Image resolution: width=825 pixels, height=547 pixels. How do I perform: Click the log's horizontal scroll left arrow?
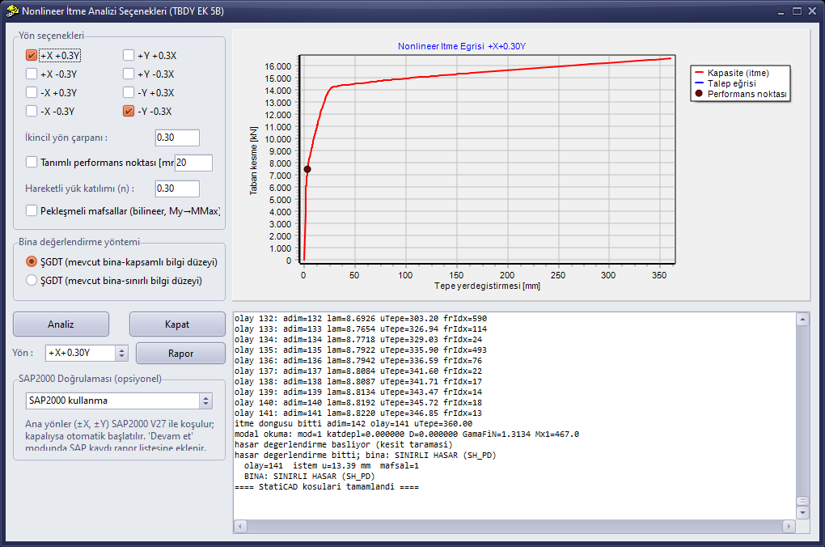click(240, 526)
